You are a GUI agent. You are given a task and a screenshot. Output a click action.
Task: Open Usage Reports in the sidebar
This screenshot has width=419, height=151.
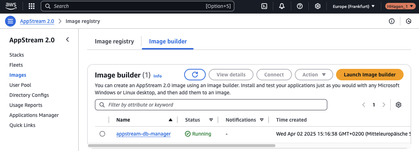coord(25,105)
